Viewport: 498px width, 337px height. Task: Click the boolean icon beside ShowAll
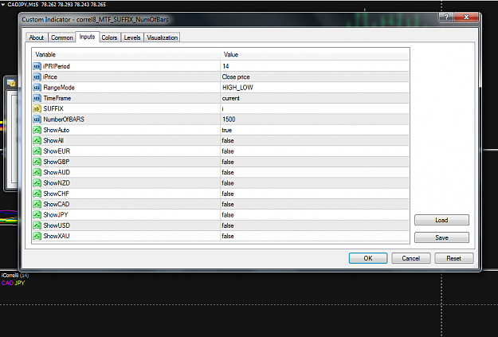click(37, 140)
